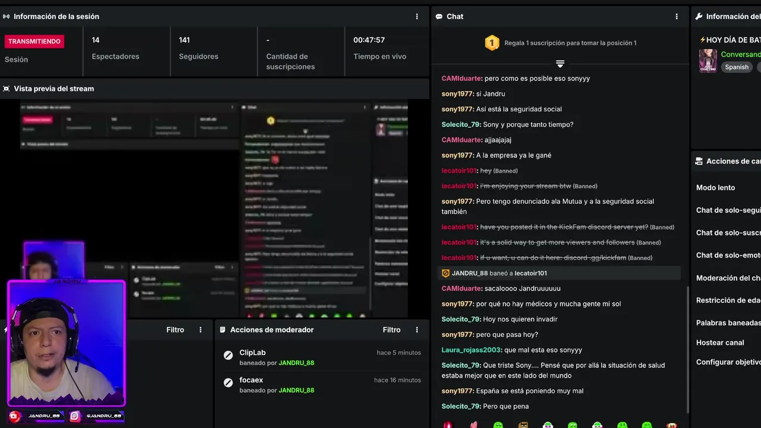Click the HOY DÍA DE BAT stream title
This screenshot has height=428, width=761.
[x=730, y=40]
